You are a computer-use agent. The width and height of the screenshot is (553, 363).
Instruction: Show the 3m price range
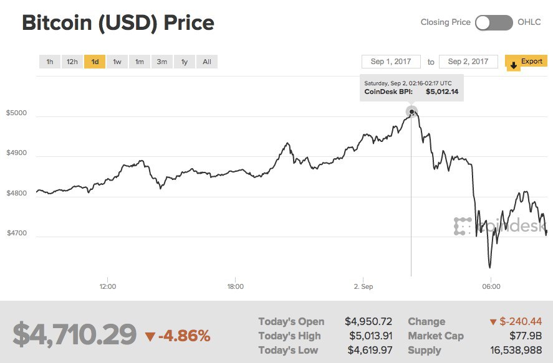162,62
